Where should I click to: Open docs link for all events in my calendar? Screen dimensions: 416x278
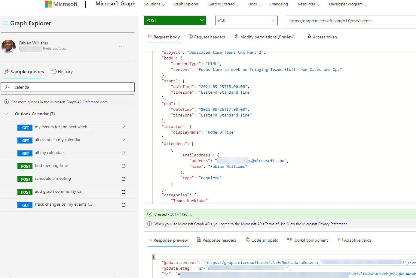coord(124,140)
